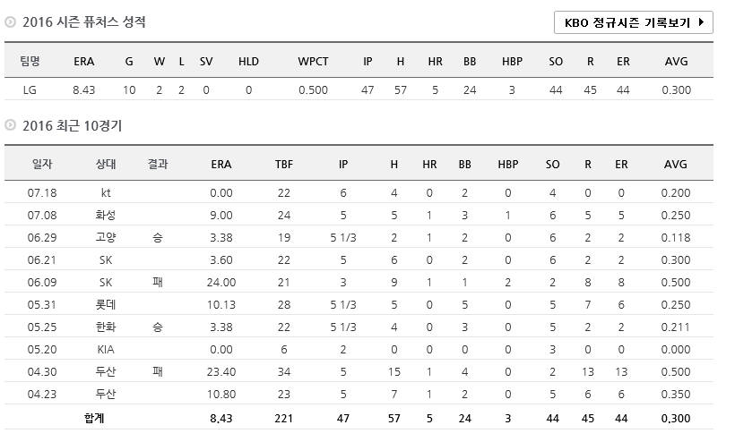
Task: Select the 07.18 game date row
Action: (42, 193)
